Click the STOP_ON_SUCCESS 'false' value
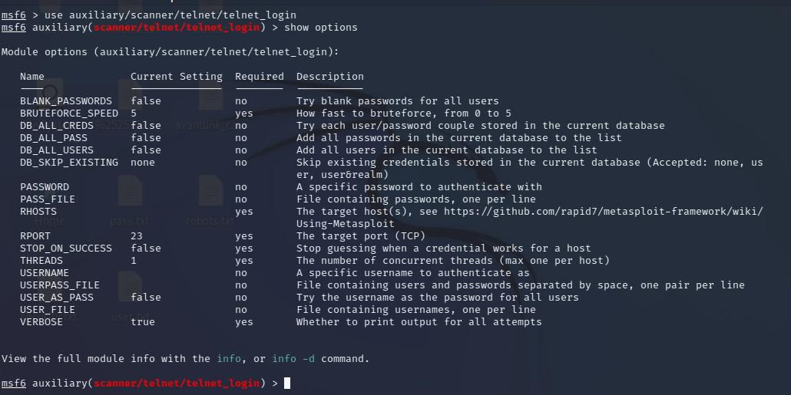Screen dimensions: 791x395 pyautogui.click(x=145, y=249)
